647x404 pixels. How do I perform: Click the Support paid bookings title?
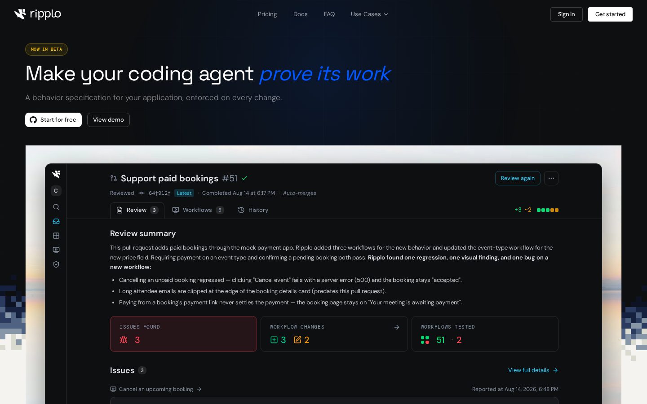coord(169,178)
